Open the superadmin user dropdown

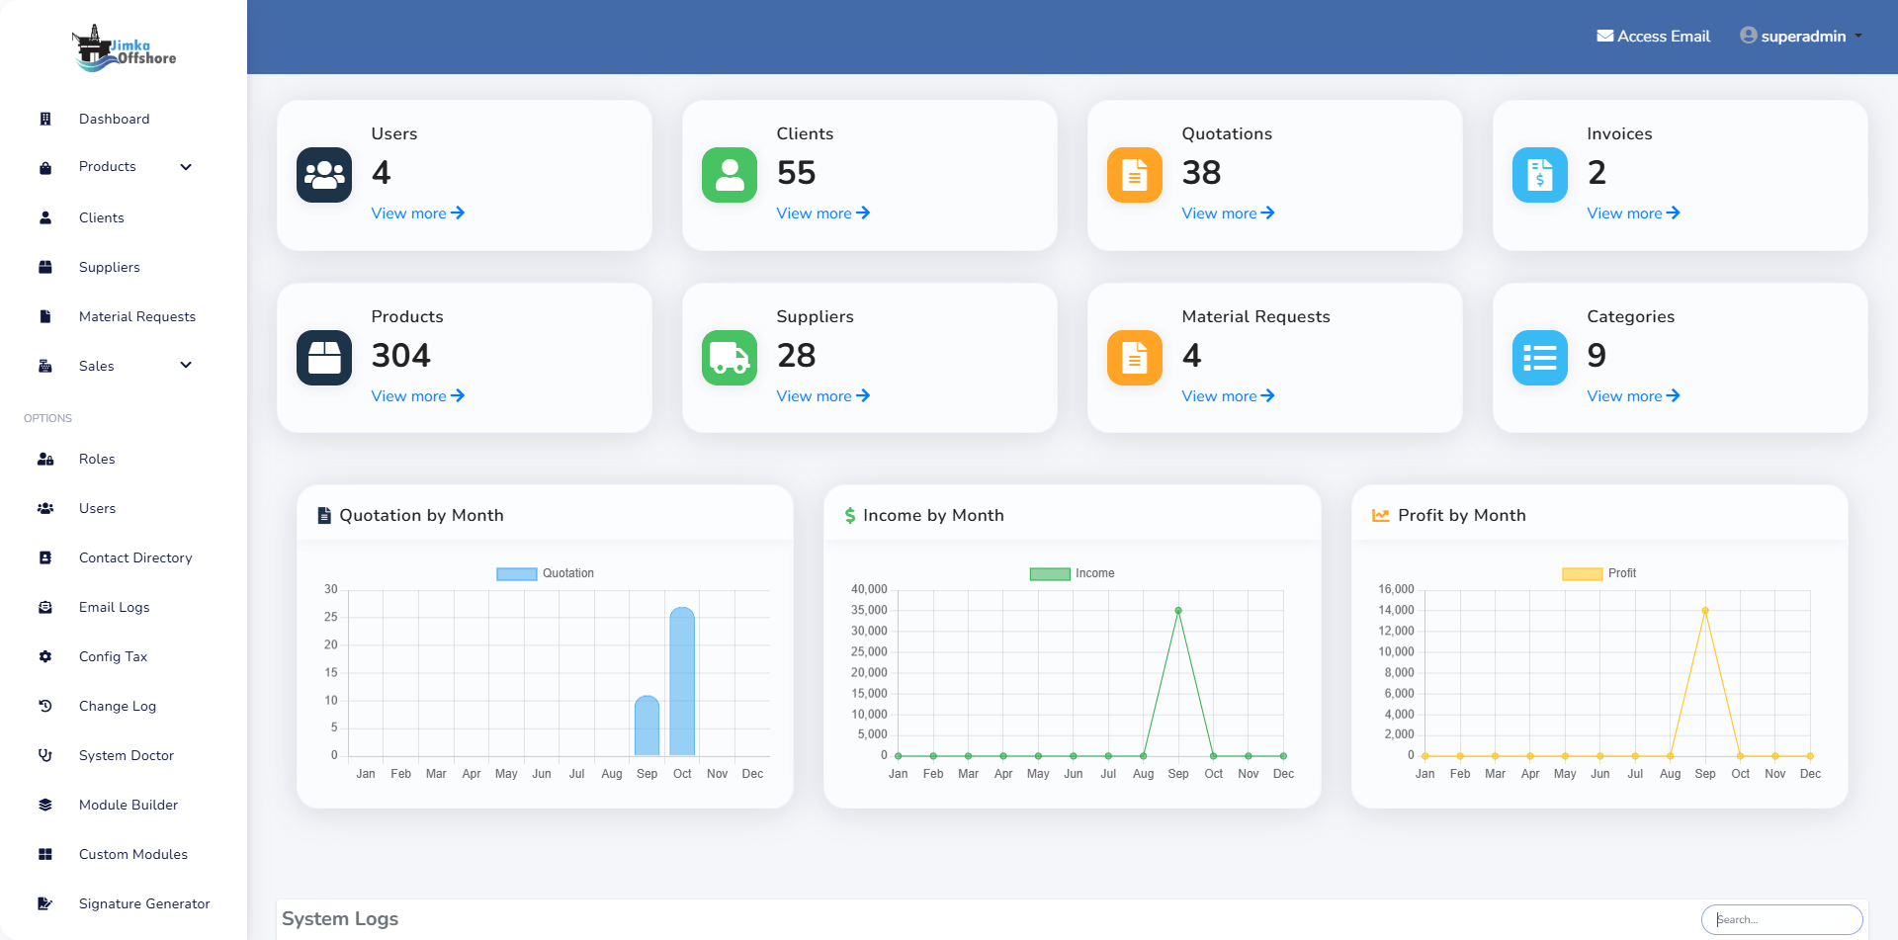(x=1801, y=37)
